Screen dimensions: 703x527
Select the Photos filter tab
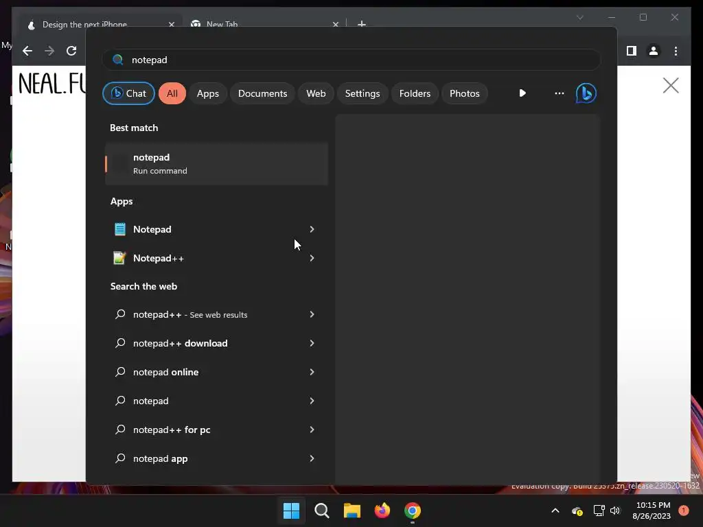(465, 93)
